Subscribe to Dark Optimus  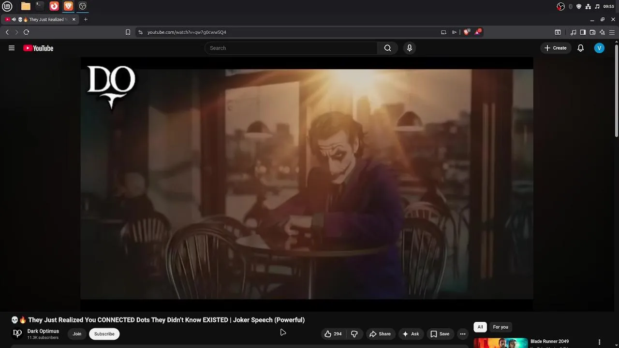104,333
